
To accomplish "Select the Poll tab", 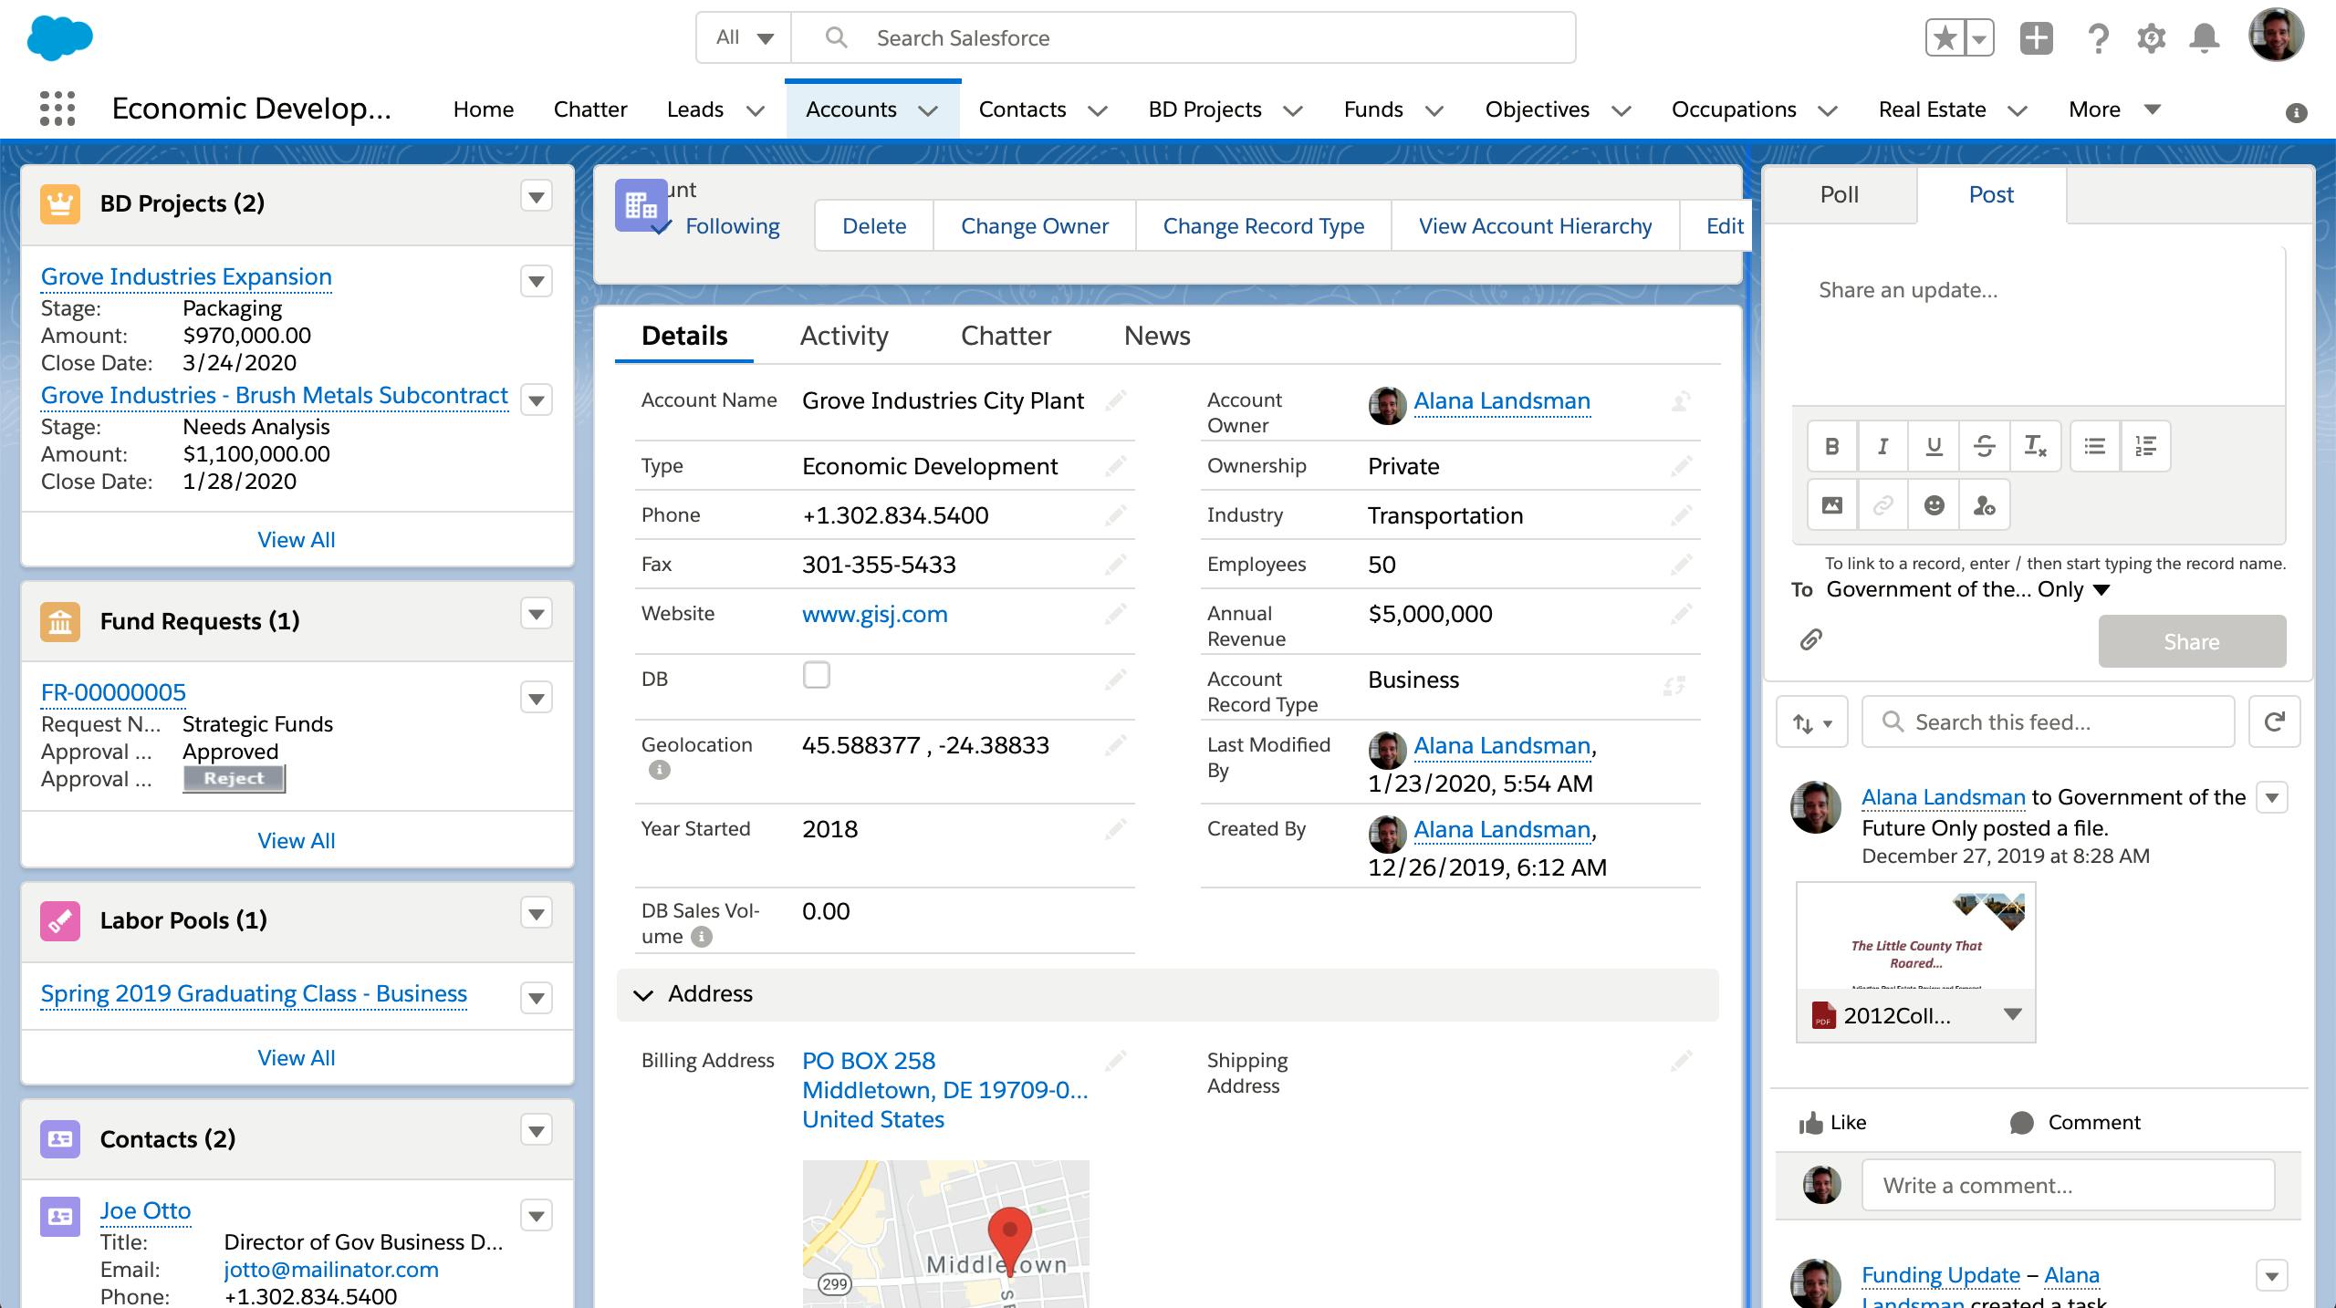I will [1841, 193].
